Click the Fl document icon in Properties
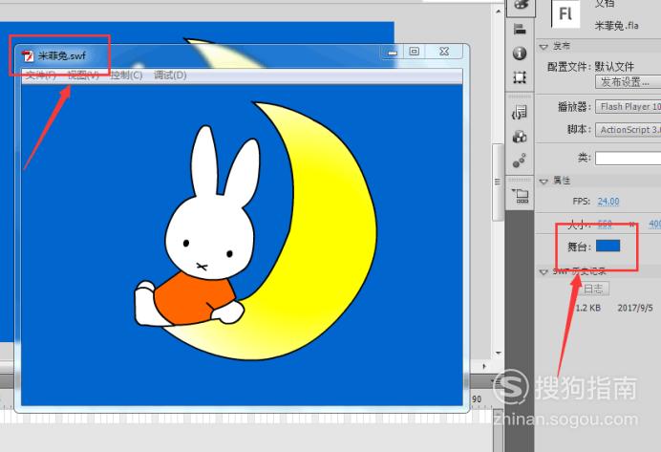This screenshot has height=452, width=661. 565,13
